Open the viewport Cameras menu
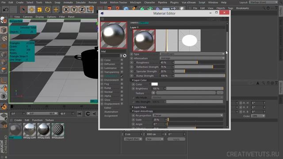Image resolution: width=283 pixels, height=159 pixels. tap(27, 17)
